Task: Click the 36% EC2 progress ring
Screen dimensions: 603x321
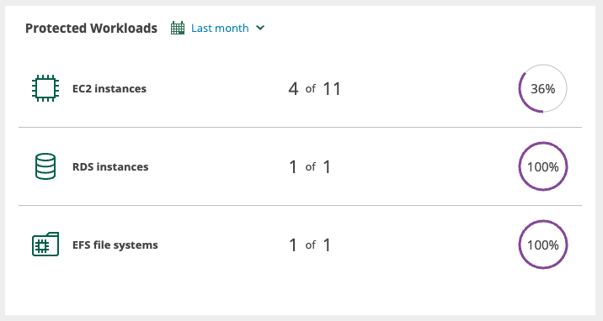Action: pos(542,88)
